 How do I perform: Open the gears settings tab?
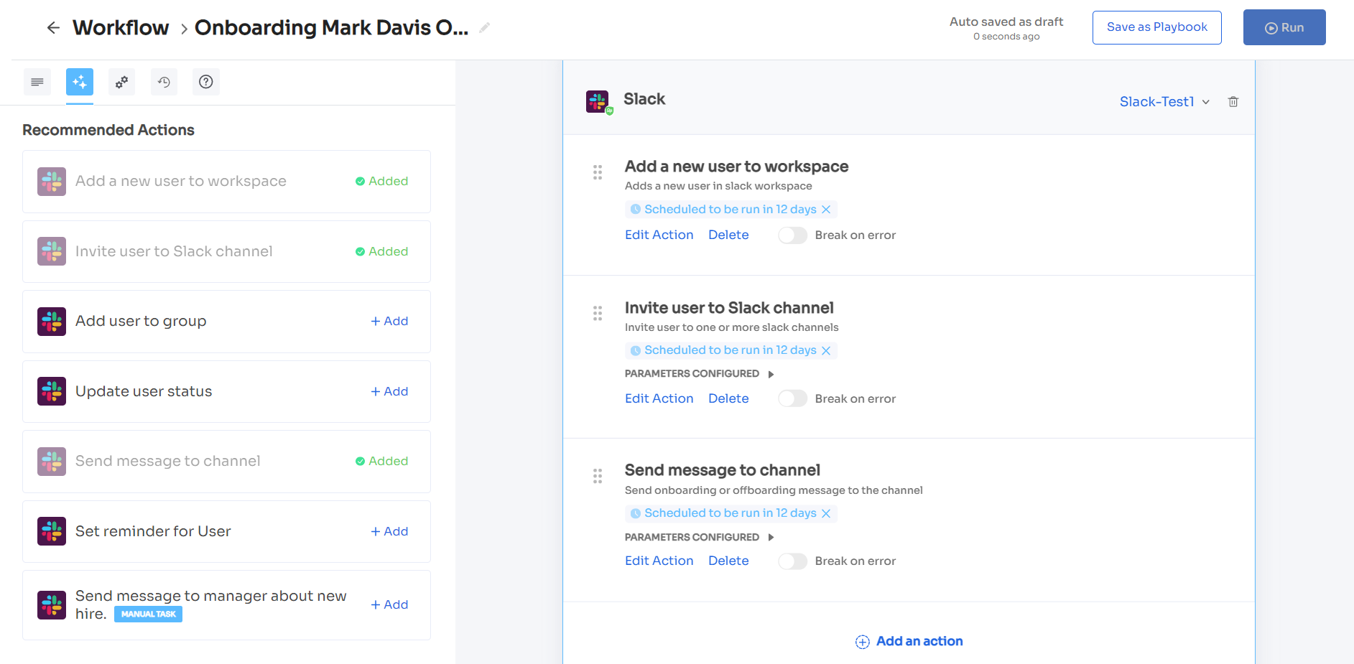[x=122, y=82]
